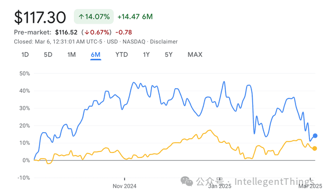Switch chart to YTD view
The height and width of the screenshot is (195, 324).
click(x=121, y=55)
